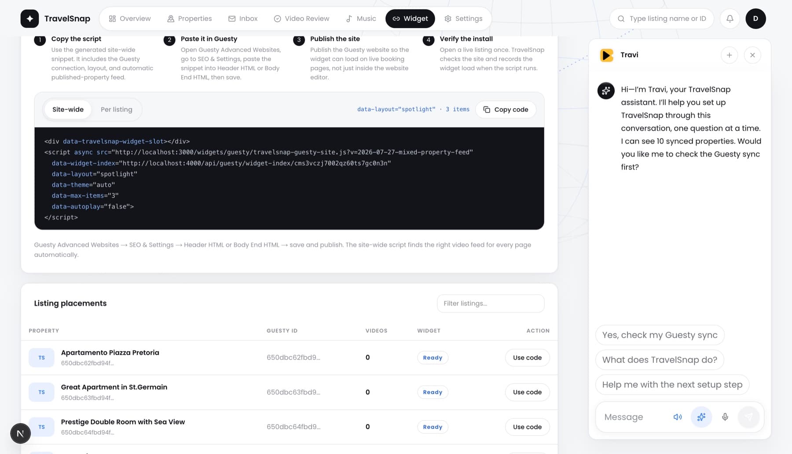Click the data-layout spotlight 3 items label

413,109
